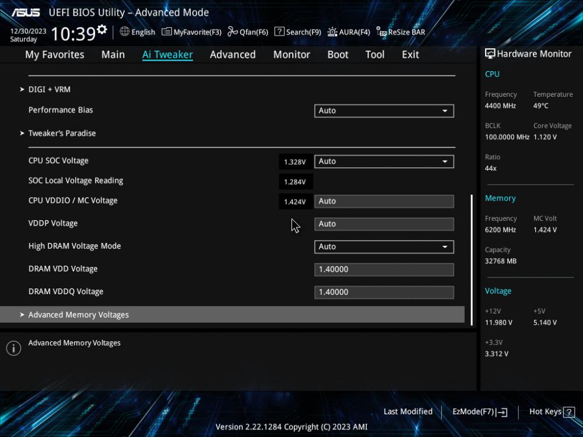Click the SOC Local Voltage Reading label

75,181
